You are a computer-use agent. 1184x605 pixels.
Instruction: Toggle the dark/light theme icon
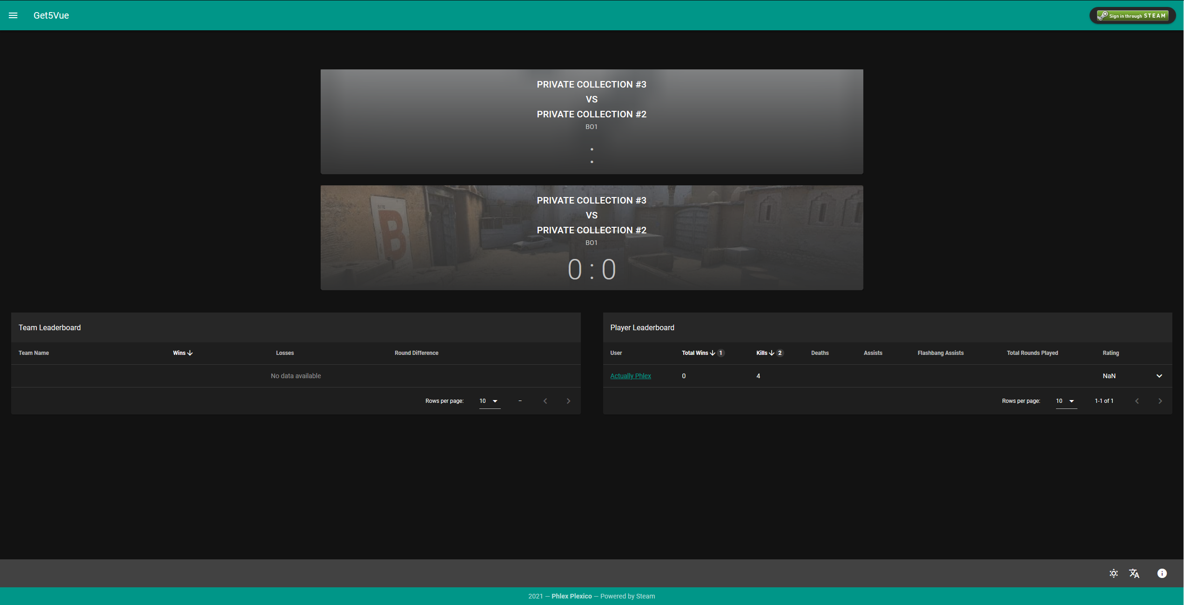(x=1113, y=573)
